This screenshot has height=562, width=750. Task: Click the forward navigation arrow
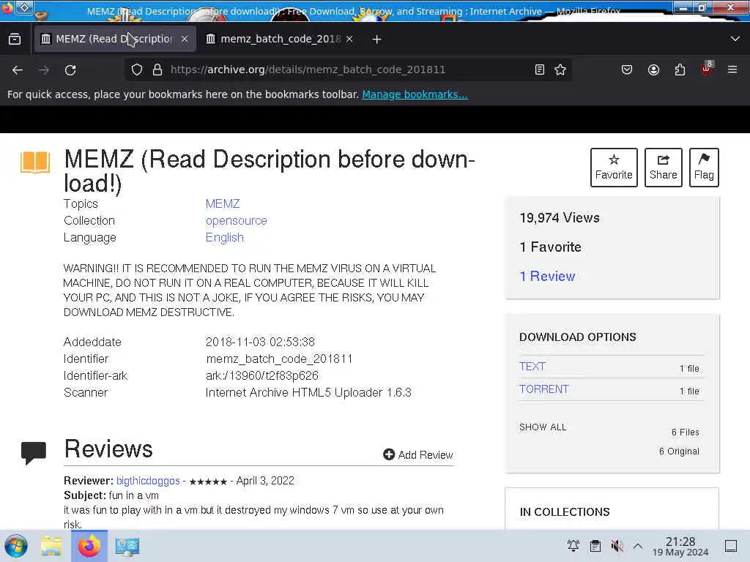[x=44, y=70]
